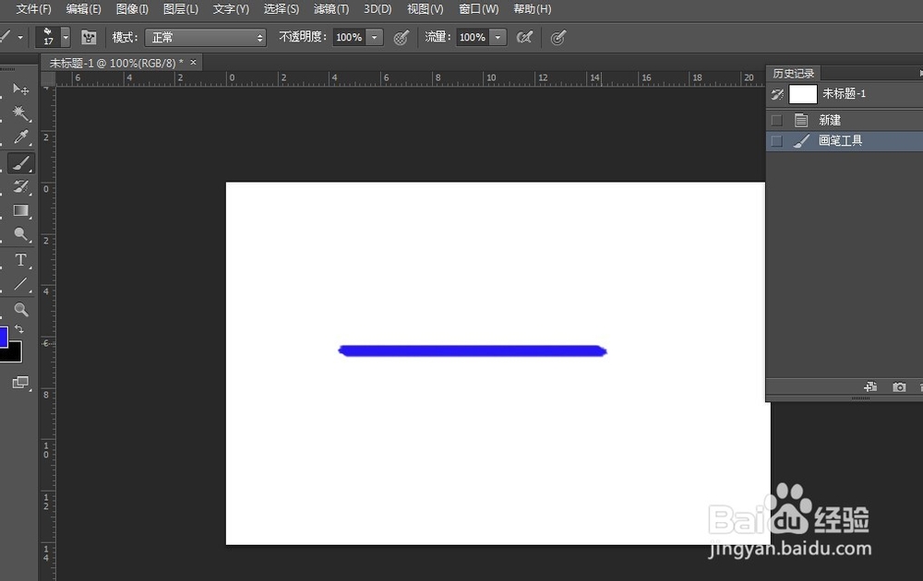The width and height of the screenshot is (923, 581).
Task: Toggle the Brush panel button
Action: click(89, 38)
